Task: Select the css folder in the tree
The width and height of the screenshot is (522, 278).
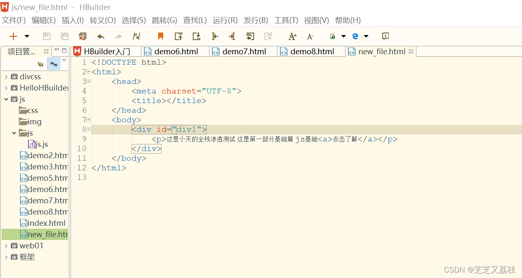Action: point(28,111)
